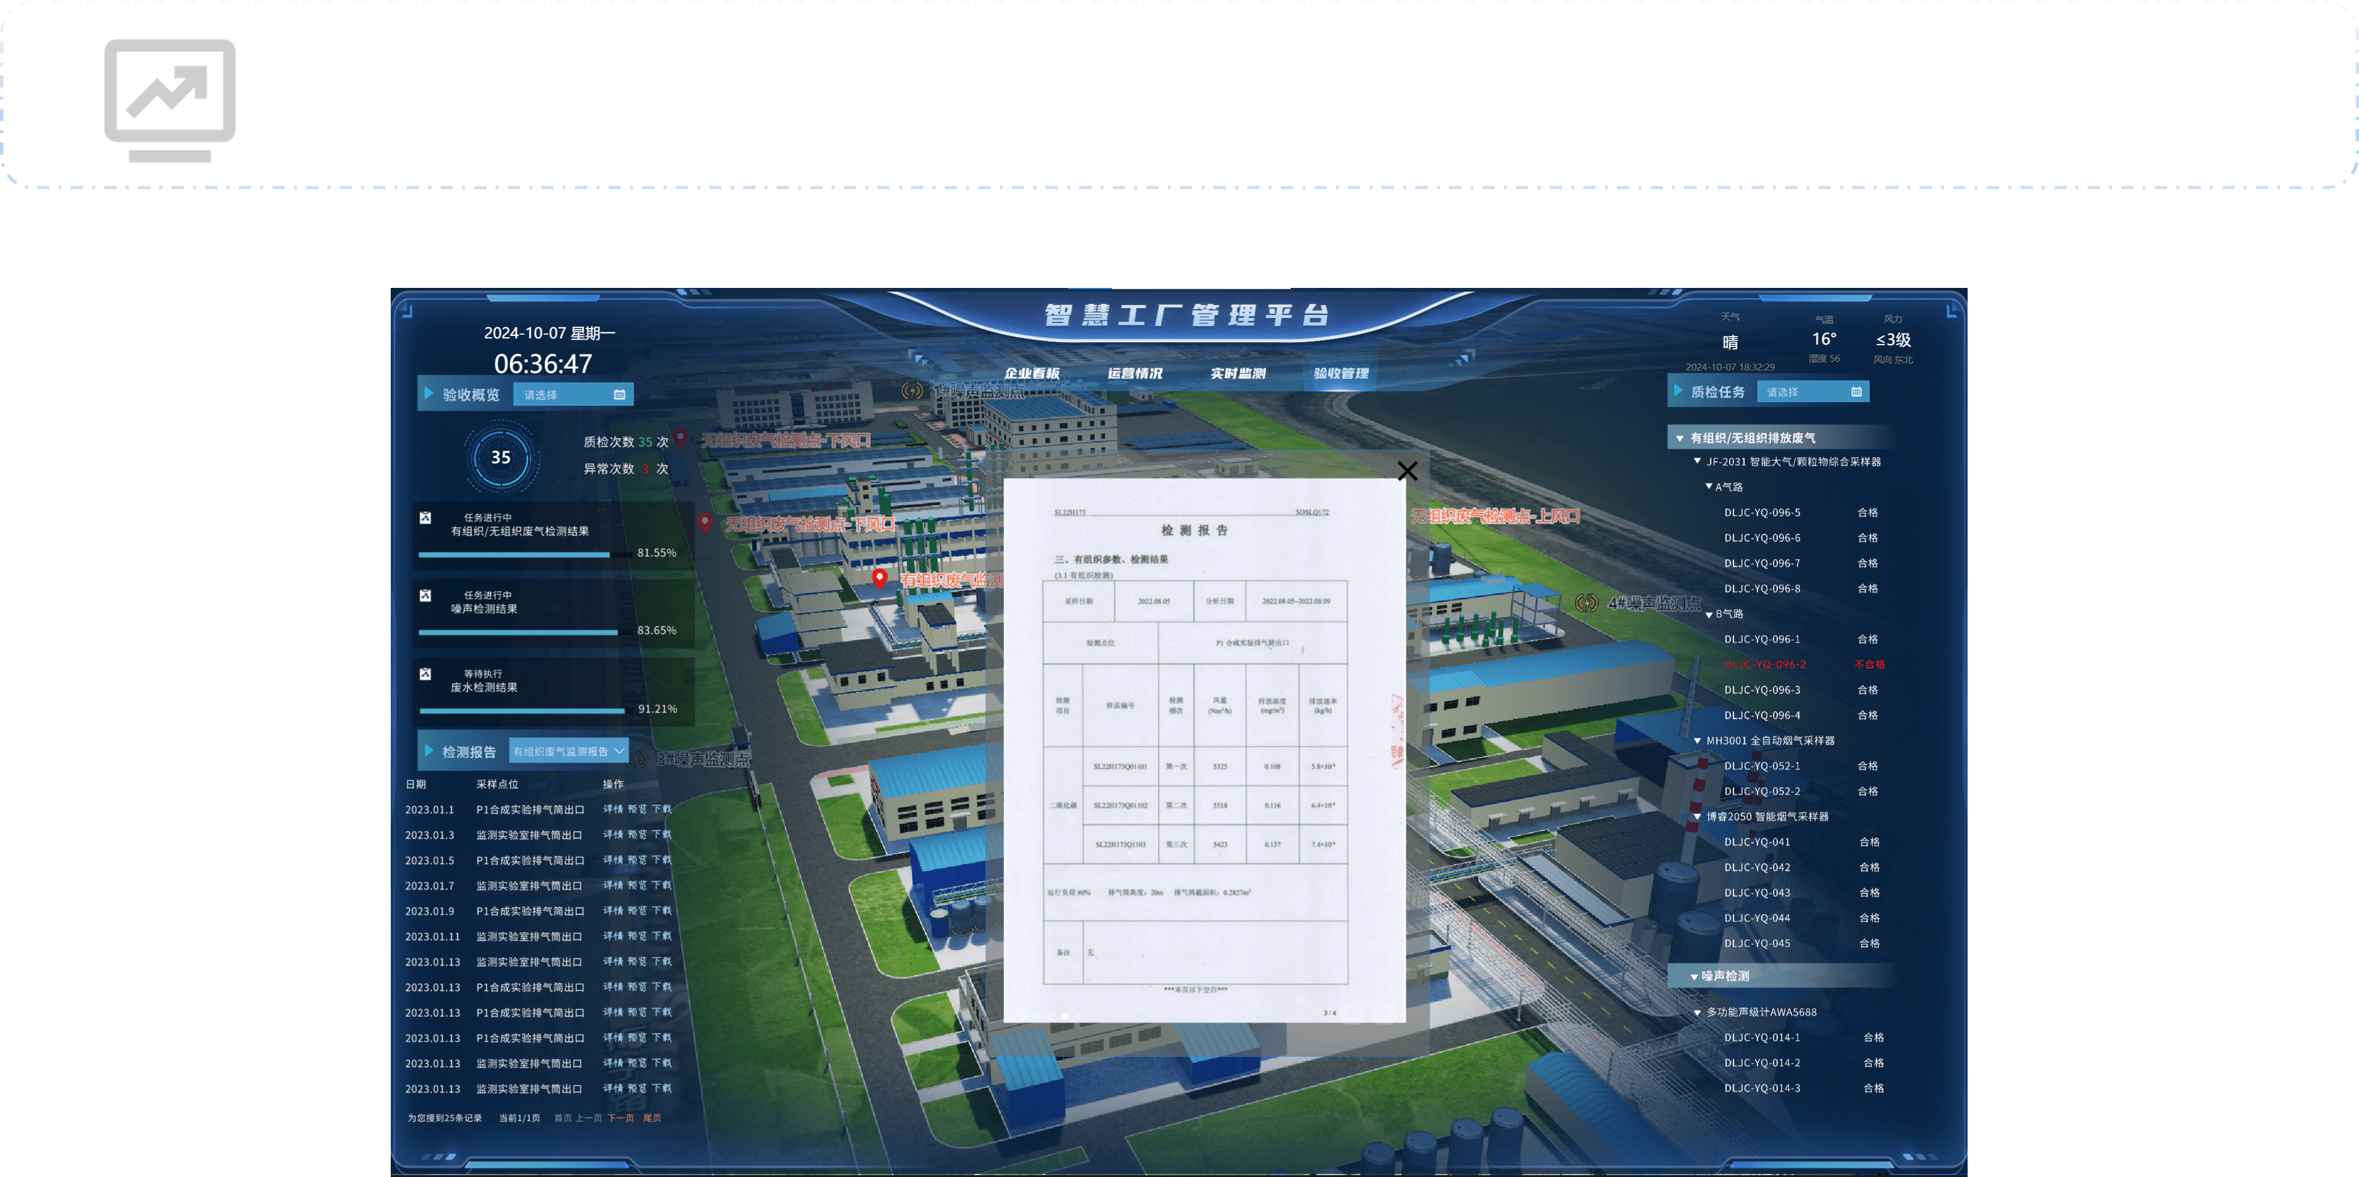Screen dimensions: 2359x1177
Task: Click the red 有组织废气 map pin
Action: coord(879,579)
